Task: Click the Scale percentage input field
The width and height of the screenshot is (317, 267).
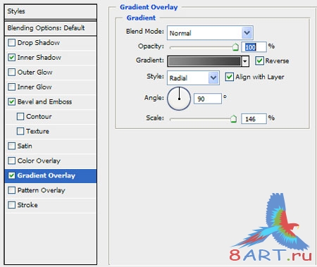Action: click(254, 119)
